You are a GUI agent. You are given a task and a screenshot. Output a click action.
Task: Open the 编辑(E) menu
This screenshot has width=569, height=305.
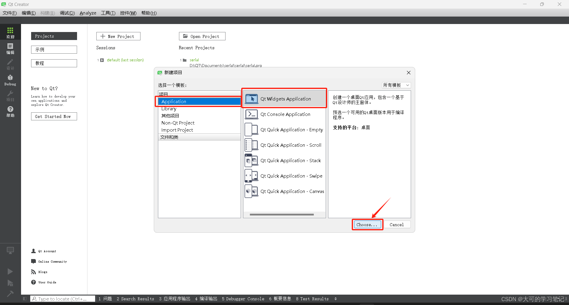pyautogui.click(x=29, y=13)
